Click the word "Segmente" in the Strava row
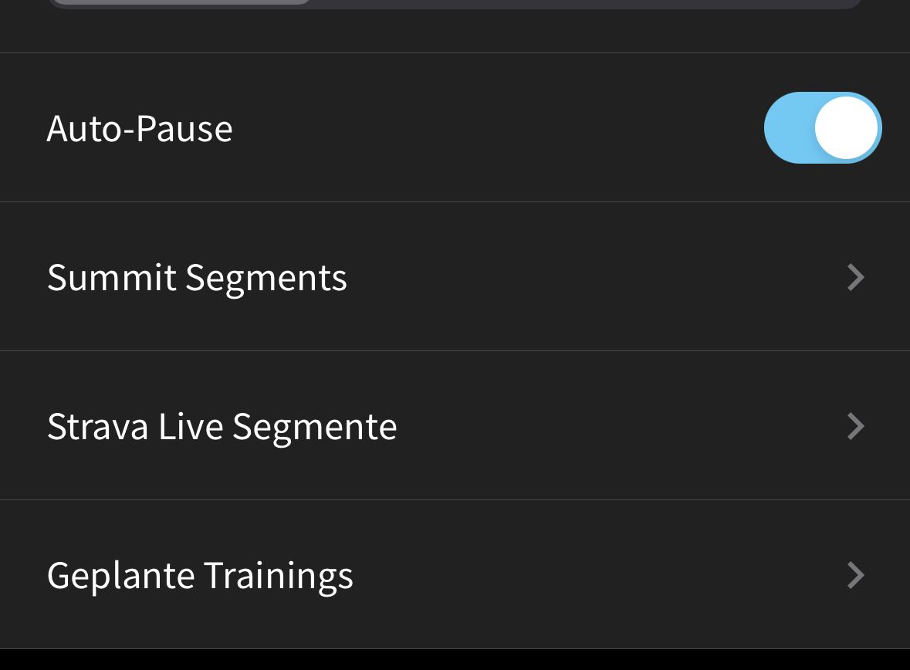Screen dimensions: 910x670 point(315,427)
